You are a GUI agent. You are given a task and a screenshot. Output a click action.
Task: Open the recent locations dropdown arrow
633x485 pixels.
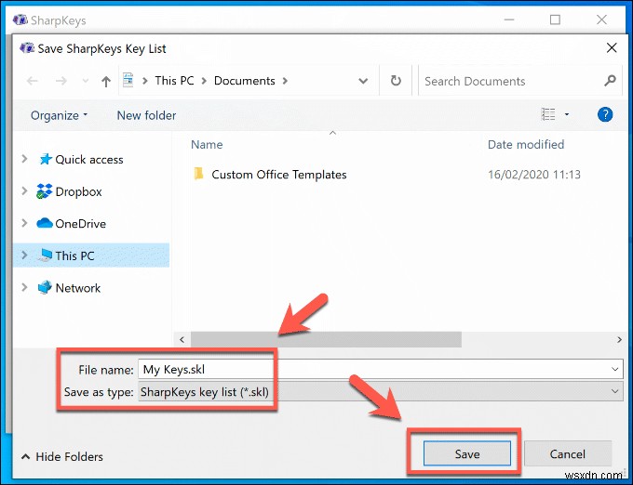pos(86,81)
